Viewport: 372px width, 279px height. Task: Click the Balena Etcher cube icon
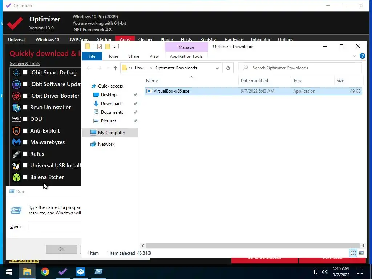tap(16, 177)
